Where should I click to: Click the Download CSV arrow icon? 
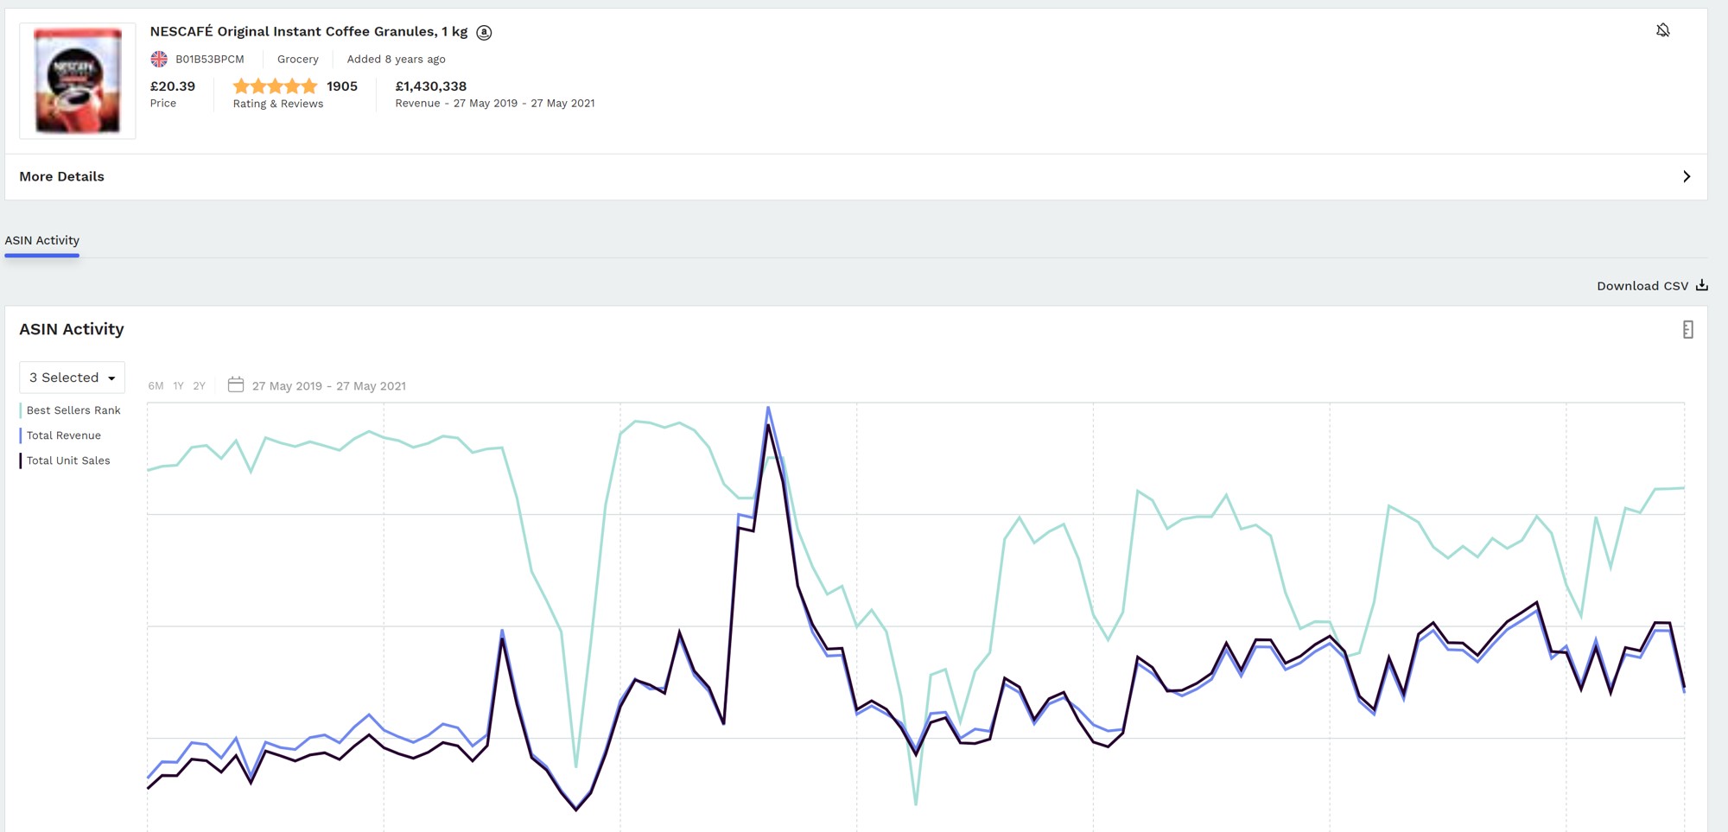[x=1701, y=285]
